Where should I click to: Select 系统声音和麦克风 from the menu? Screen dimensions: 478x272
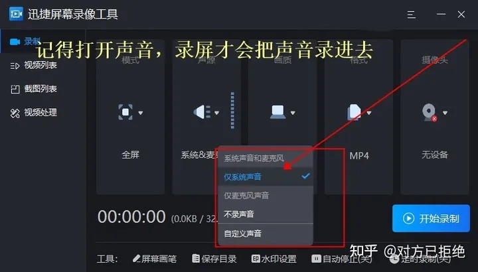click(266, 158)
